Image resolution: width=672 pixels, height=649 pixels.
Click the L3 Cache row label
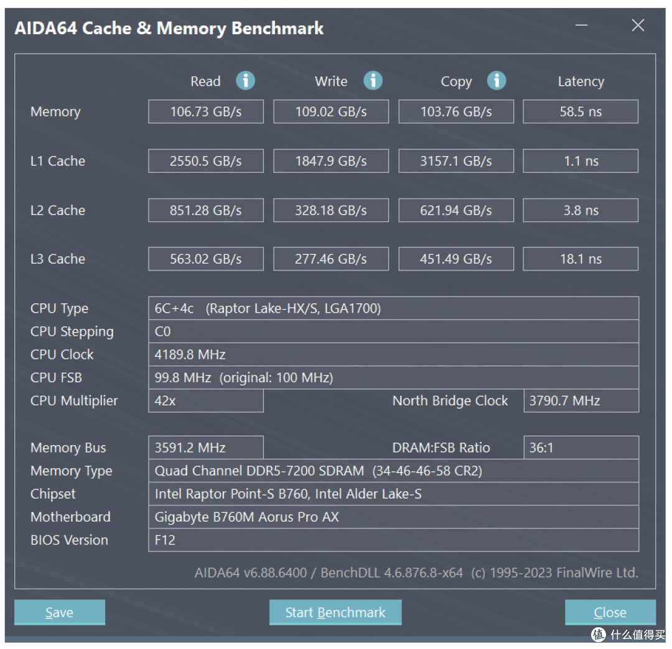pyautogui.click(x=57, y=259)
